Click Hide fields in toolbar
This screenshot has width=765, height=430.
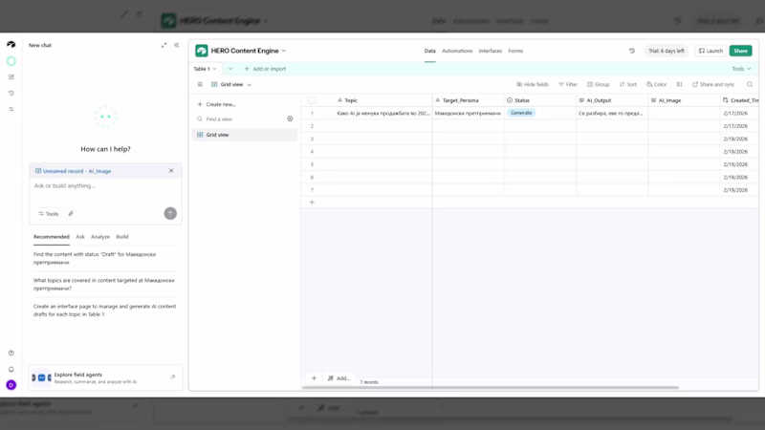point(533,84)
